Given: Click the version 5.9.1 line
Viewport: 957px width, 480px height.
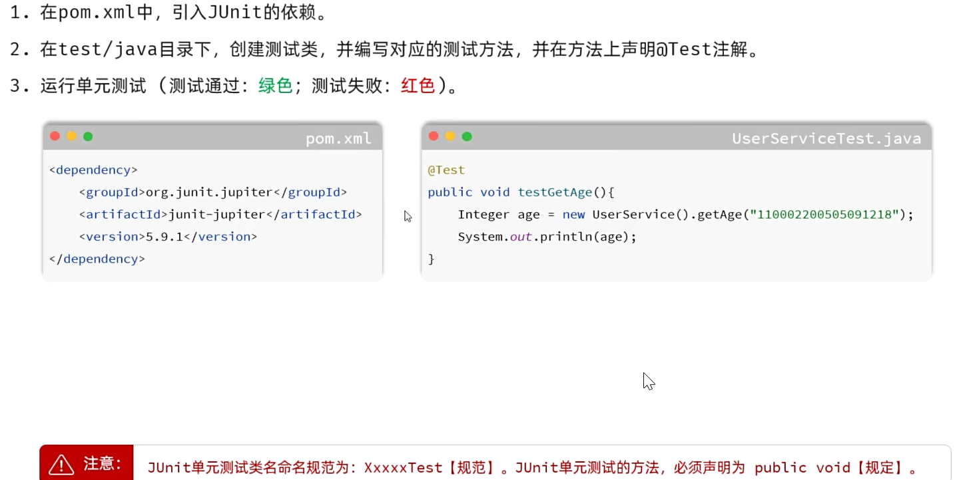Looking at the screenshot, I should point(168,237).
